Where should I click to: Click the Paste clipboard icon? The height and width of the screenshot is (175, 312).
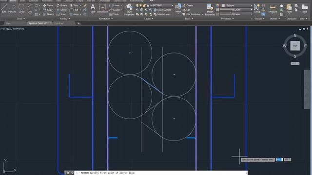pos(289,8)
